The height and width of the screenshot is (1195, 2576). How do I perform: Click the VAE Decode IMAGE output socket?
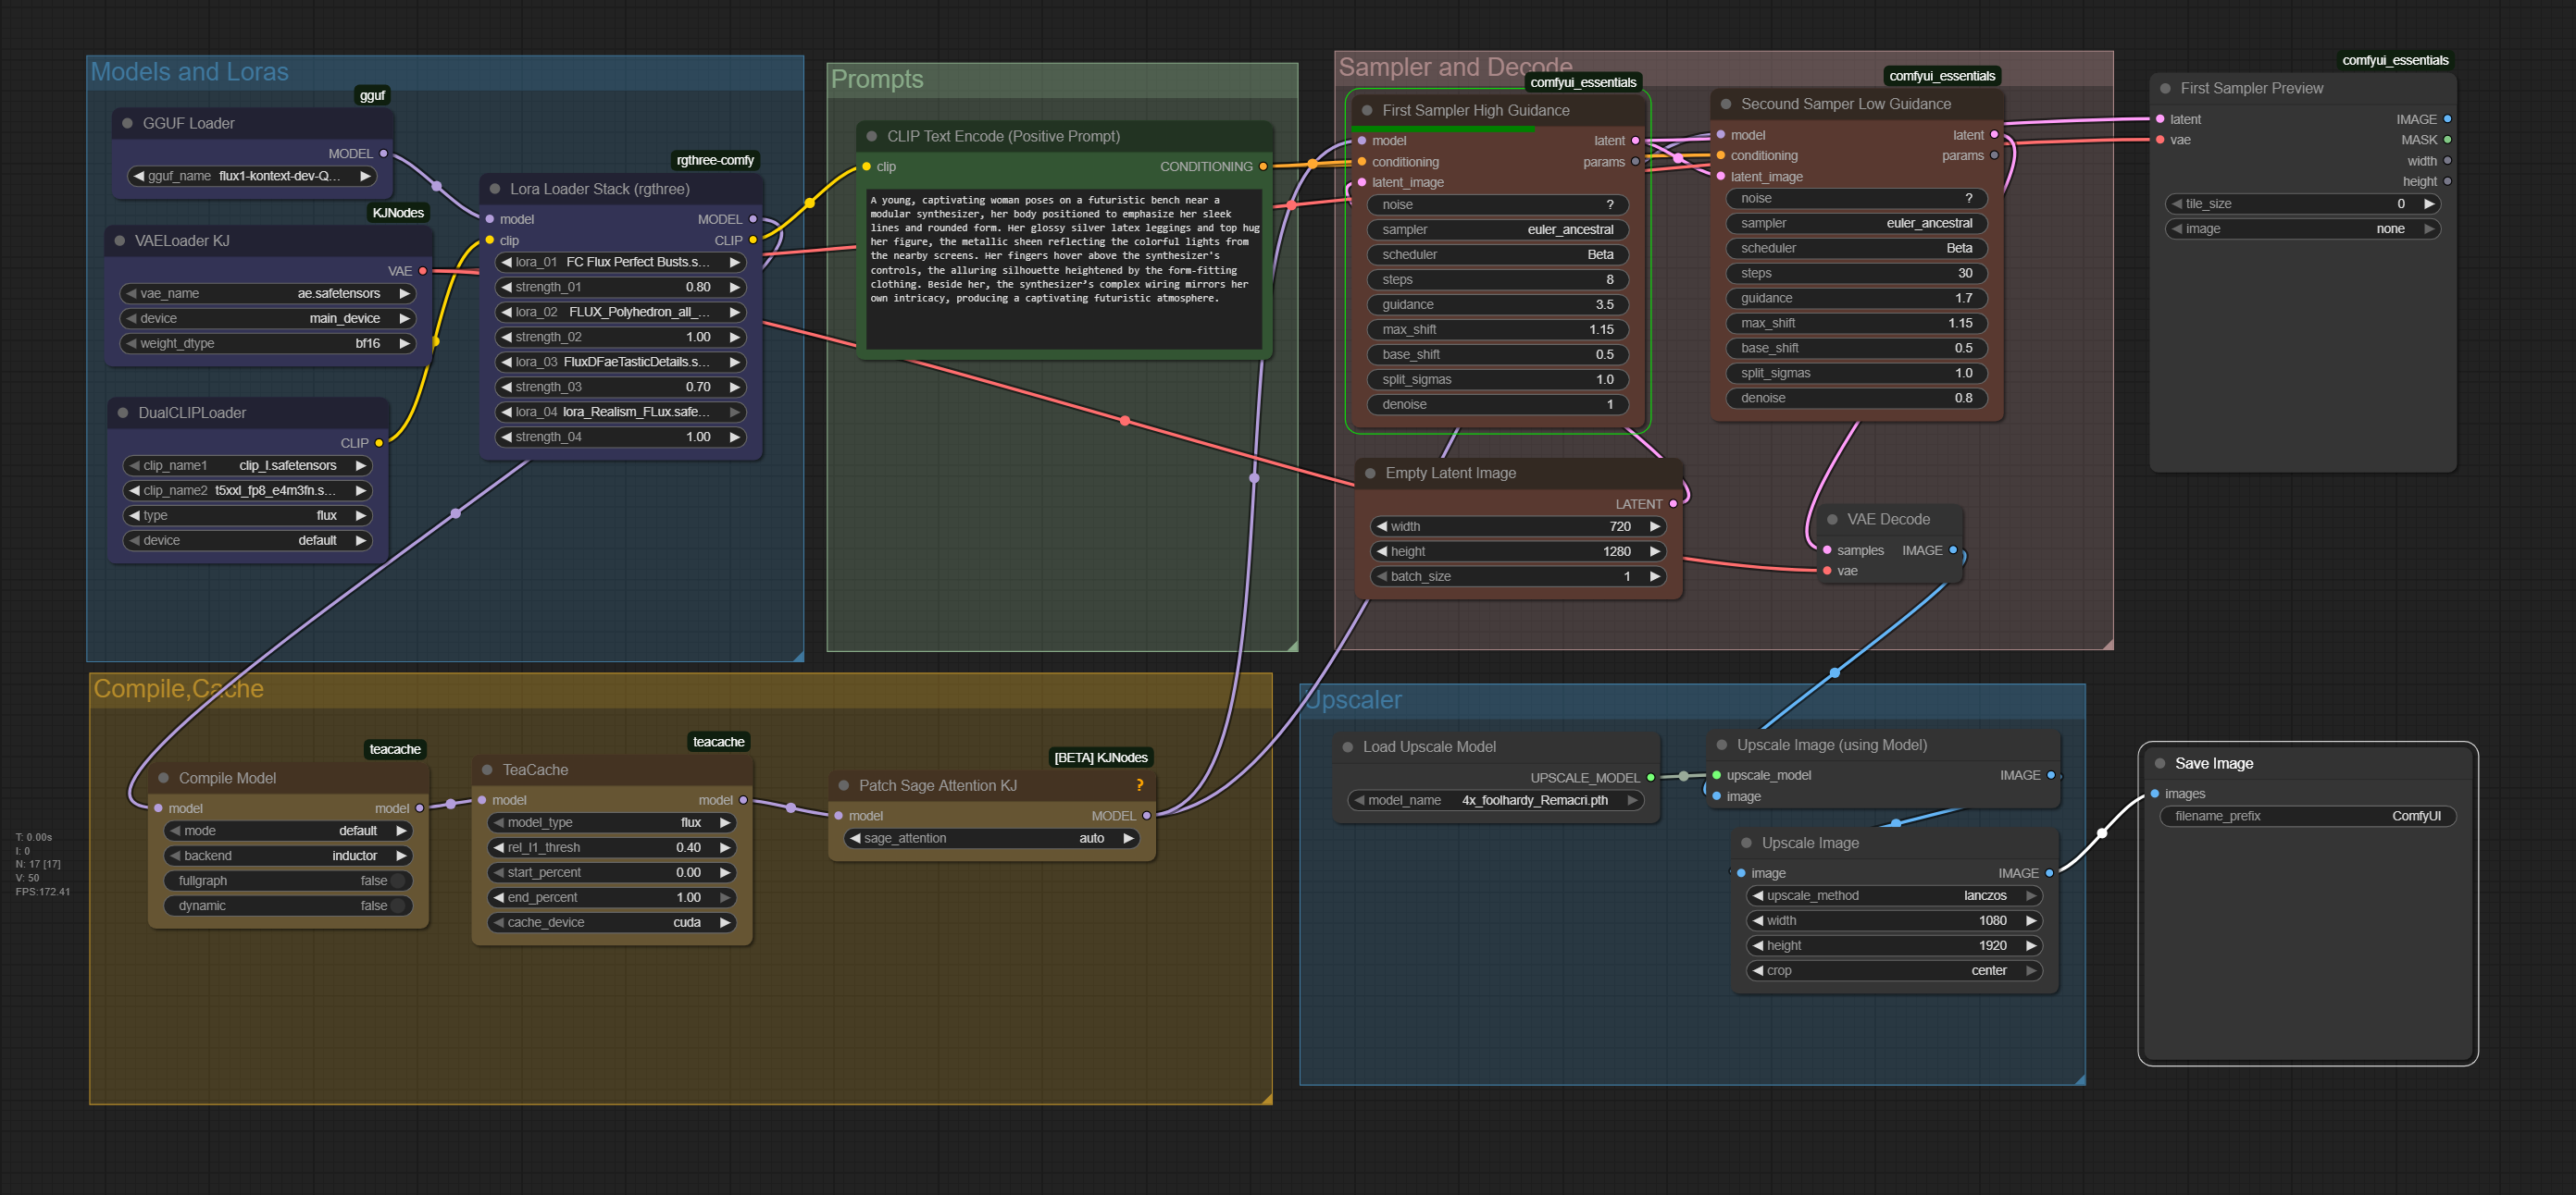1952,549
